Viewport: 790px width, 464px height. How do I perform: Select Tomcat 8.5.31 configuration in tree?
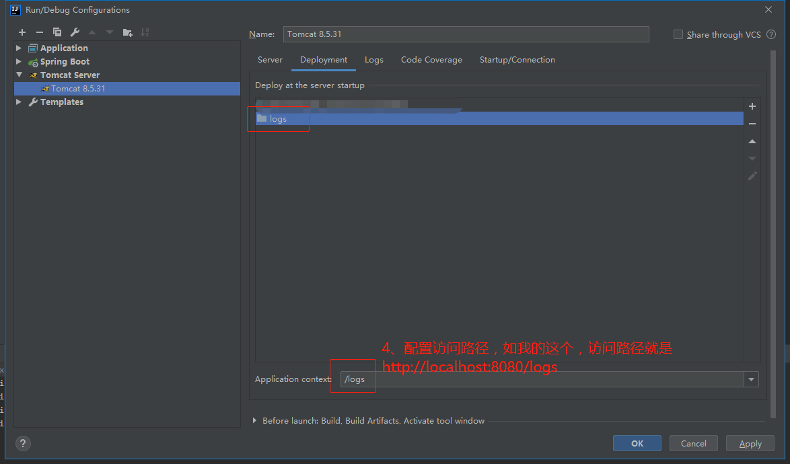(127, 89)
